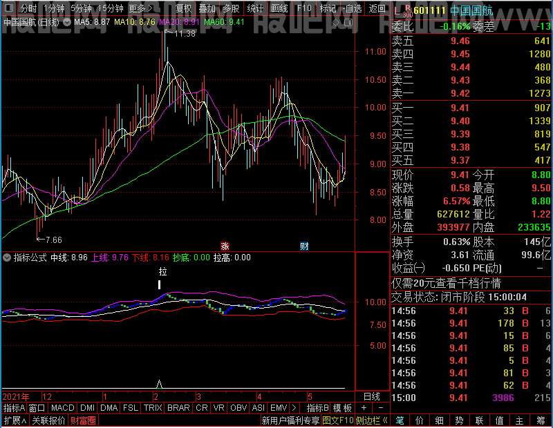
Task: Click window toggle icon beside diamond icon
Action: pos(348,23)
